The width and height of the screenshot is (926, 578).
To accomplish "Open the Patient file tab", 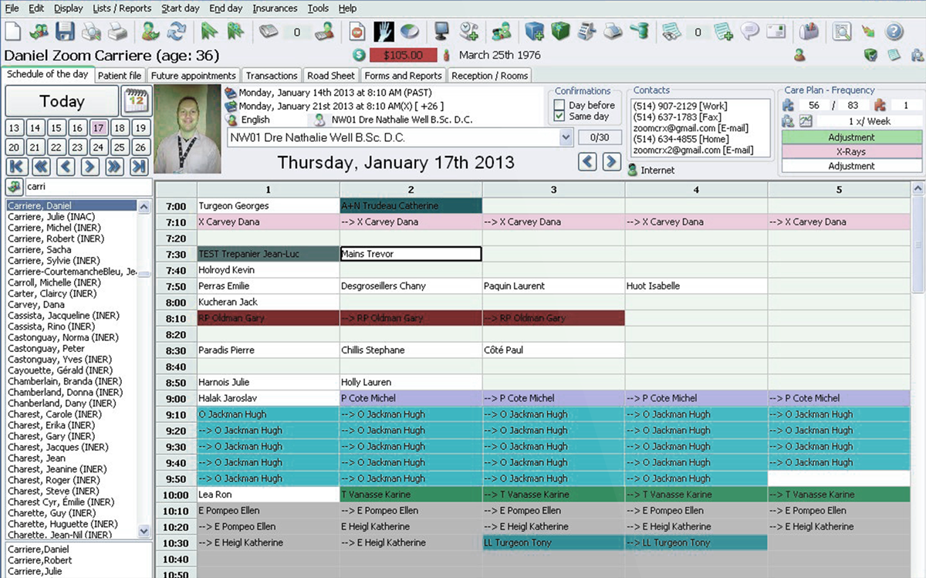I will pyautogui.click(x=120, y=76).
